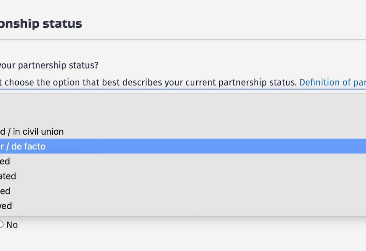Viewport: 366px width, 251px height.
Task: Select the "in civil union" option
Action: click(32, 132)
